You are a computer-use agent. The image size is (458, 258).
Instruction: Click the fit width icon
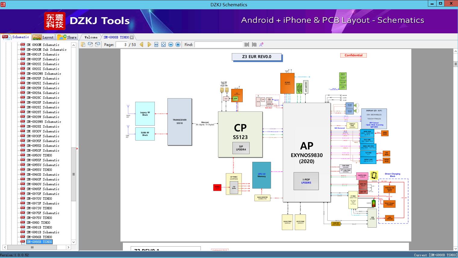156,44
